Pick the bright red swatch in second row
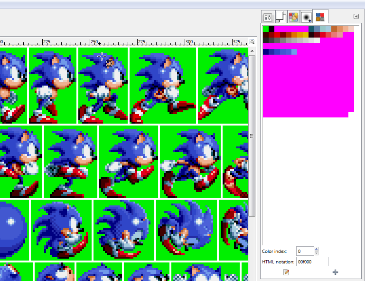Image resolution: width=365 pixels, height=281 pixels. click(277, 35)
